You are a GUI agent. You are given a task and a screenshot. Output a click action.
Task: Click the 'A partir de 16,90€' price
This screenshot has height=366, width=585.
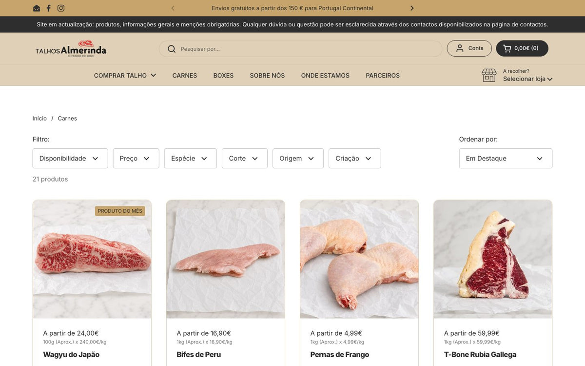pyautogui.click(x=204, y=333)
